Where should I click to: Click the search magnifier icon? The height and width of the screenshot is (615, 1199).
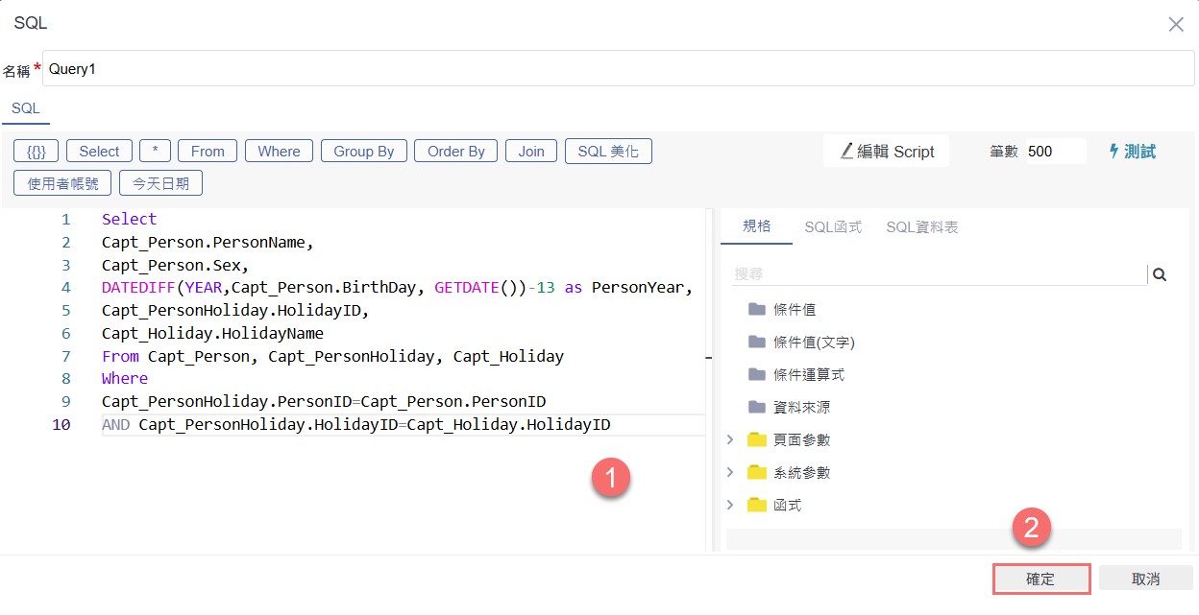[1160, 274]
